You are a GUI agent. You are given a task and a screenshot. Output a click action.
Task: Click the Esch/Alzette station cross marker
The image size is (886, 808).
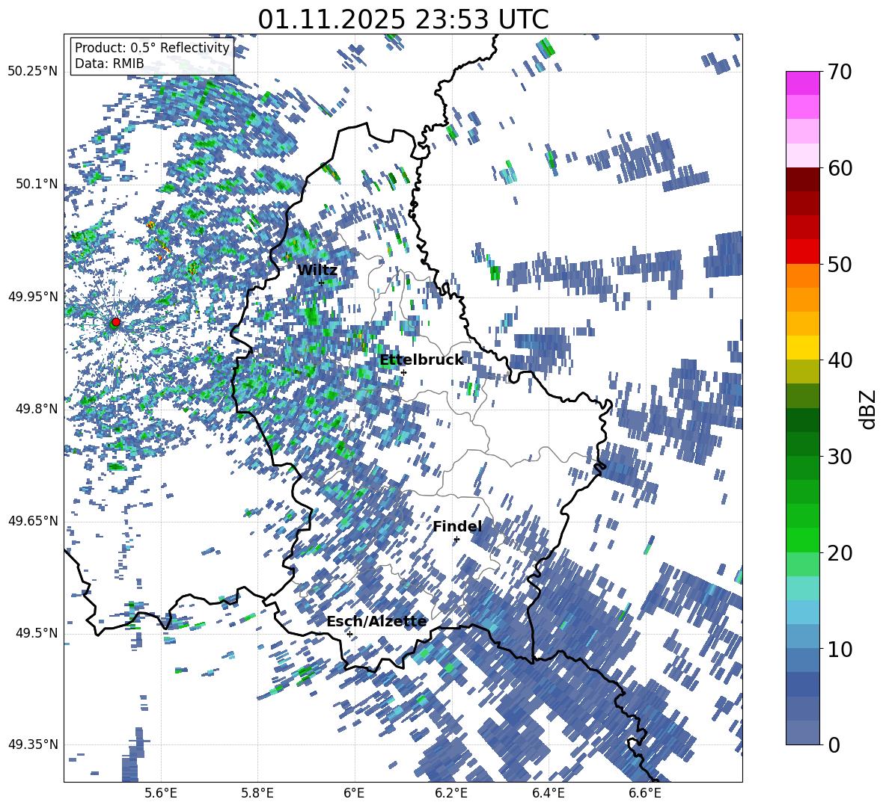point(349,634)
